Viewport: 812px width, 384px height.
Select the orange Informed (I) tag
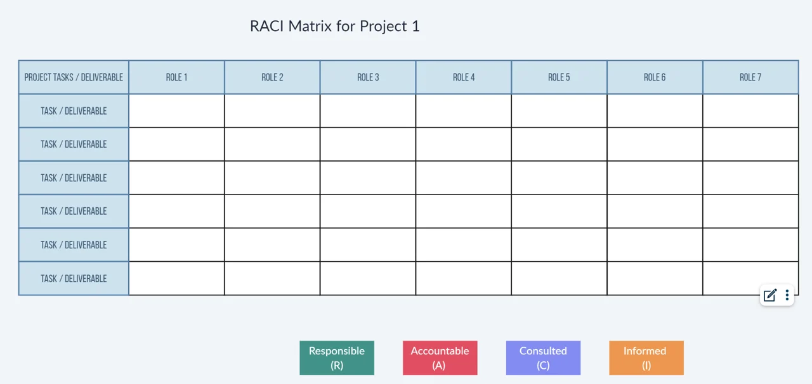(646, 358)
